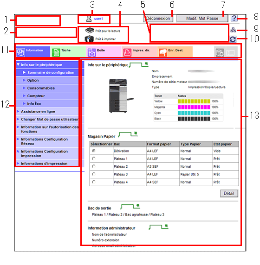Click the Prêt à imprimer text
The image size is (260, 265).
pos(105,39)
